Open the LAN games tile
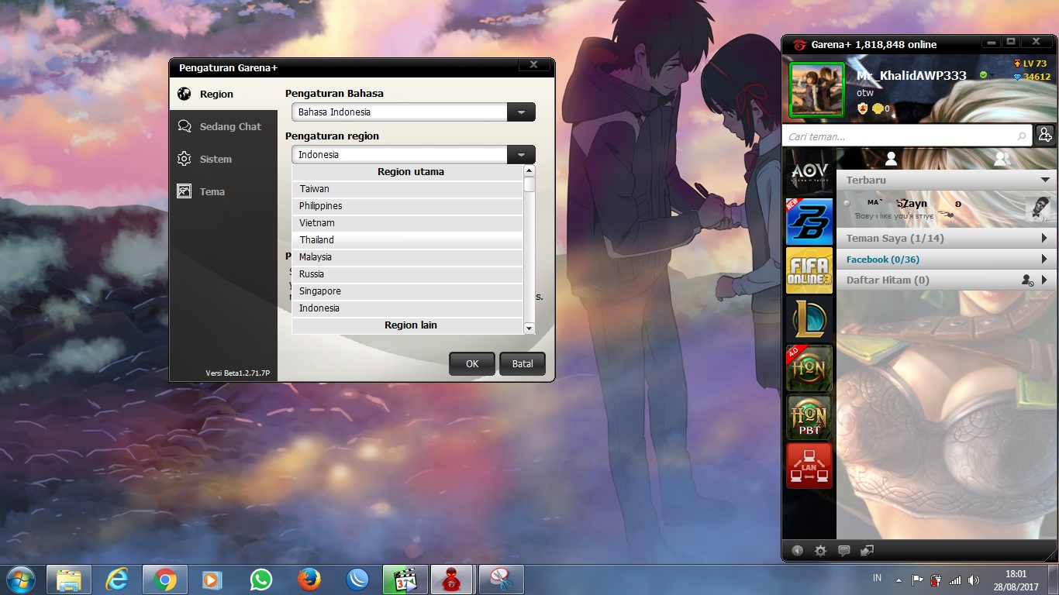Screen dimensions: 1059x595 pos(809,465)
